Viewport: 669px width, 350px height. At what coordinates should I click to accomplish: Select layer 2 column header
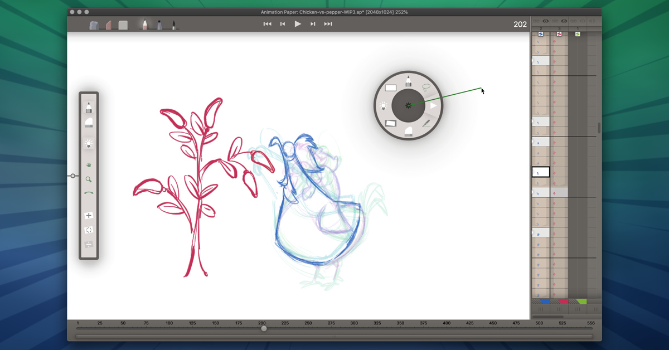click(541, 28)
